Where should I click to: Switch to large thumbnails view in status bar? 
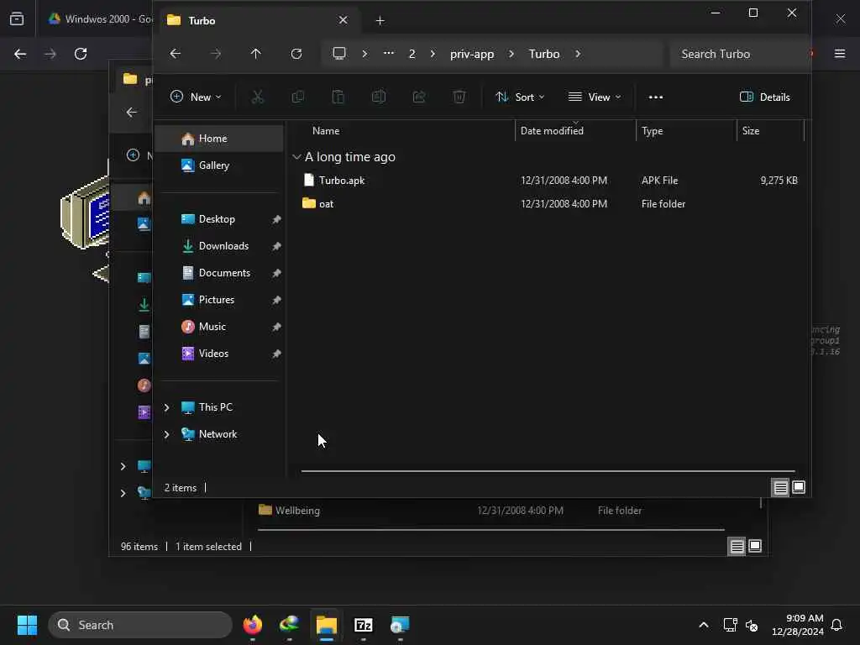(x=799, y=487)
